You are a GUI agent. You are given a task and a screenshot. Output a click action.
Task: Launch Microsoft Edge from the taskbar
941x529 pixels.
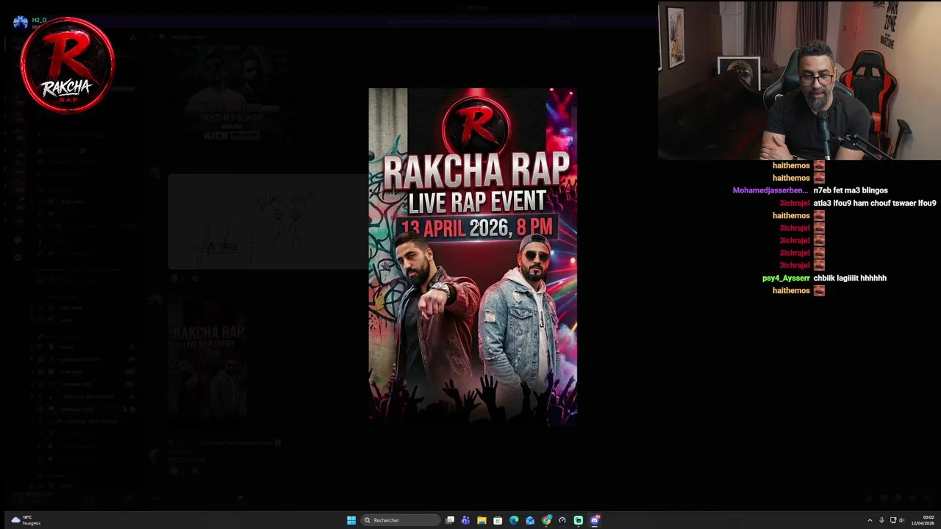click(514, 520)
